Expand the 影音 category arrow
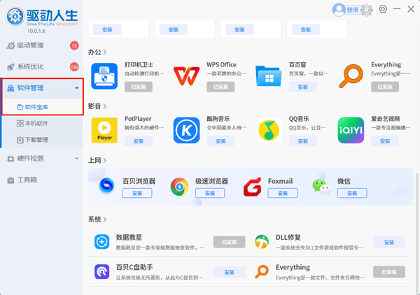420x295 pixels. click(x=105, y=106)
